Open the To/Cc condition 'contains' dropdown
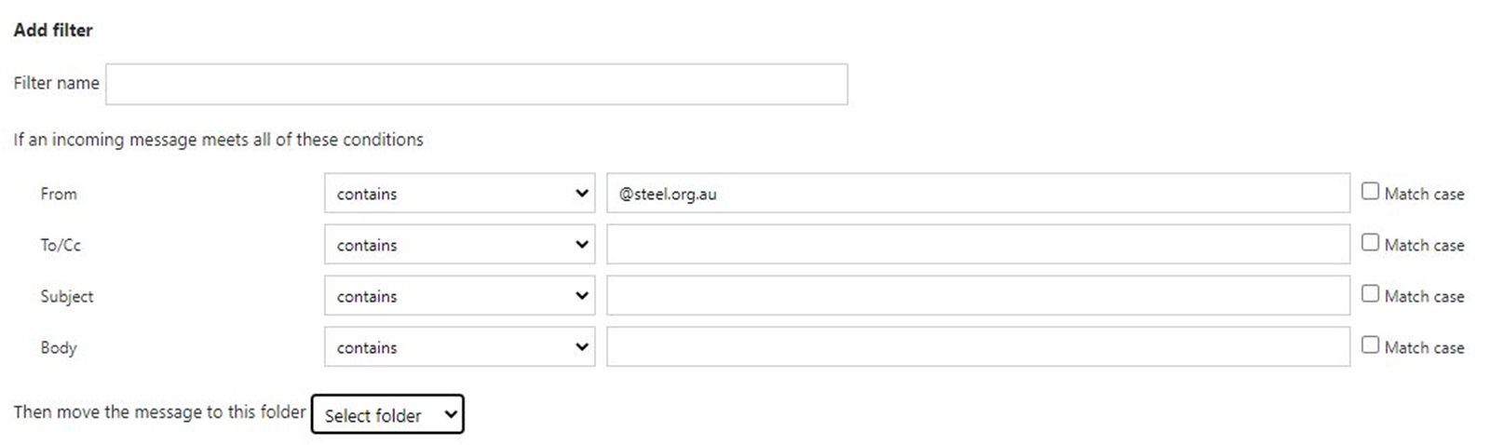The height and width of the screenshot is (445, 1490). click(x=460, y=245)
